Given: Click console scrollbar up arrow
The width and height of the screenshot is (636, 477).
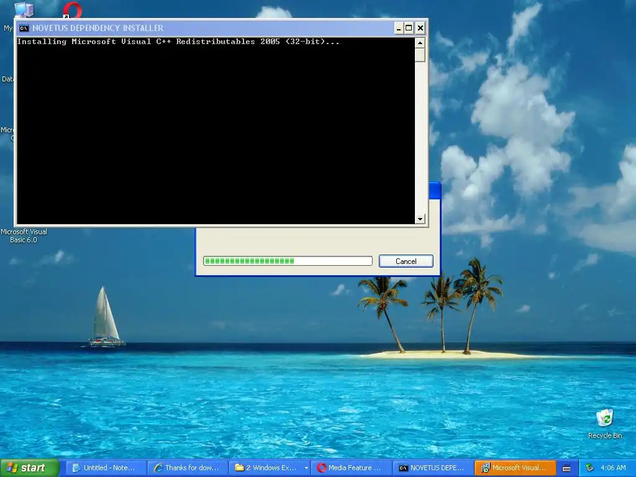Looking at the screenshot, I should 420,43.
